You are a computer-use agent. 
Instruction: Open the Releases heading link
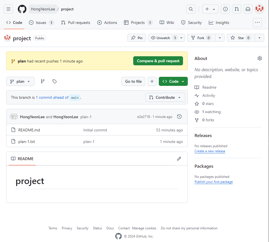click(203, 136)
